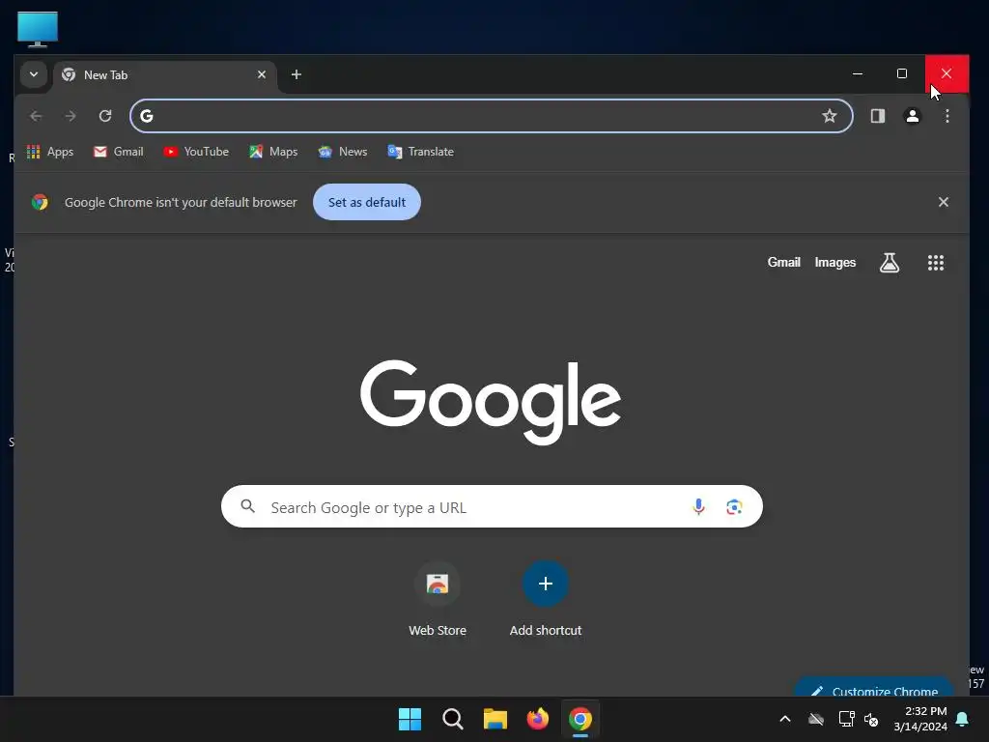Click the OneDrive cloud tray icon
This screenshot has height=742, width=989.
(816, 719)
